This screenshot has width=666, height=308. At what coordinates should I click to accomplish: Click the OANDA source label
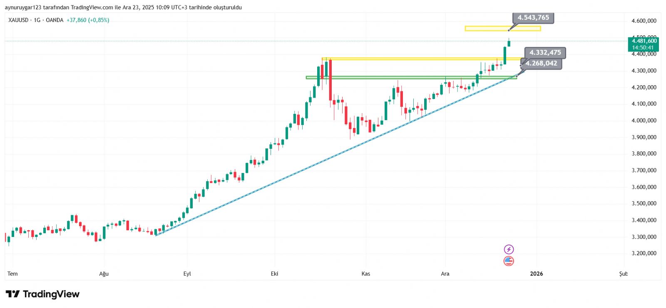pyautogui.click(x=55, y=20)
